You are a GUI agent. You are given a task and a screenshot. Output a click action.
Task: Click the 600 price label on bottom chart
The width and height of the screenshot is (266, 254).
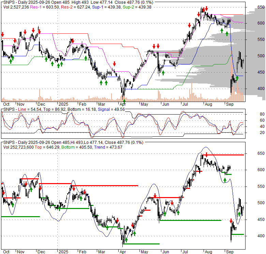[261, 170]
